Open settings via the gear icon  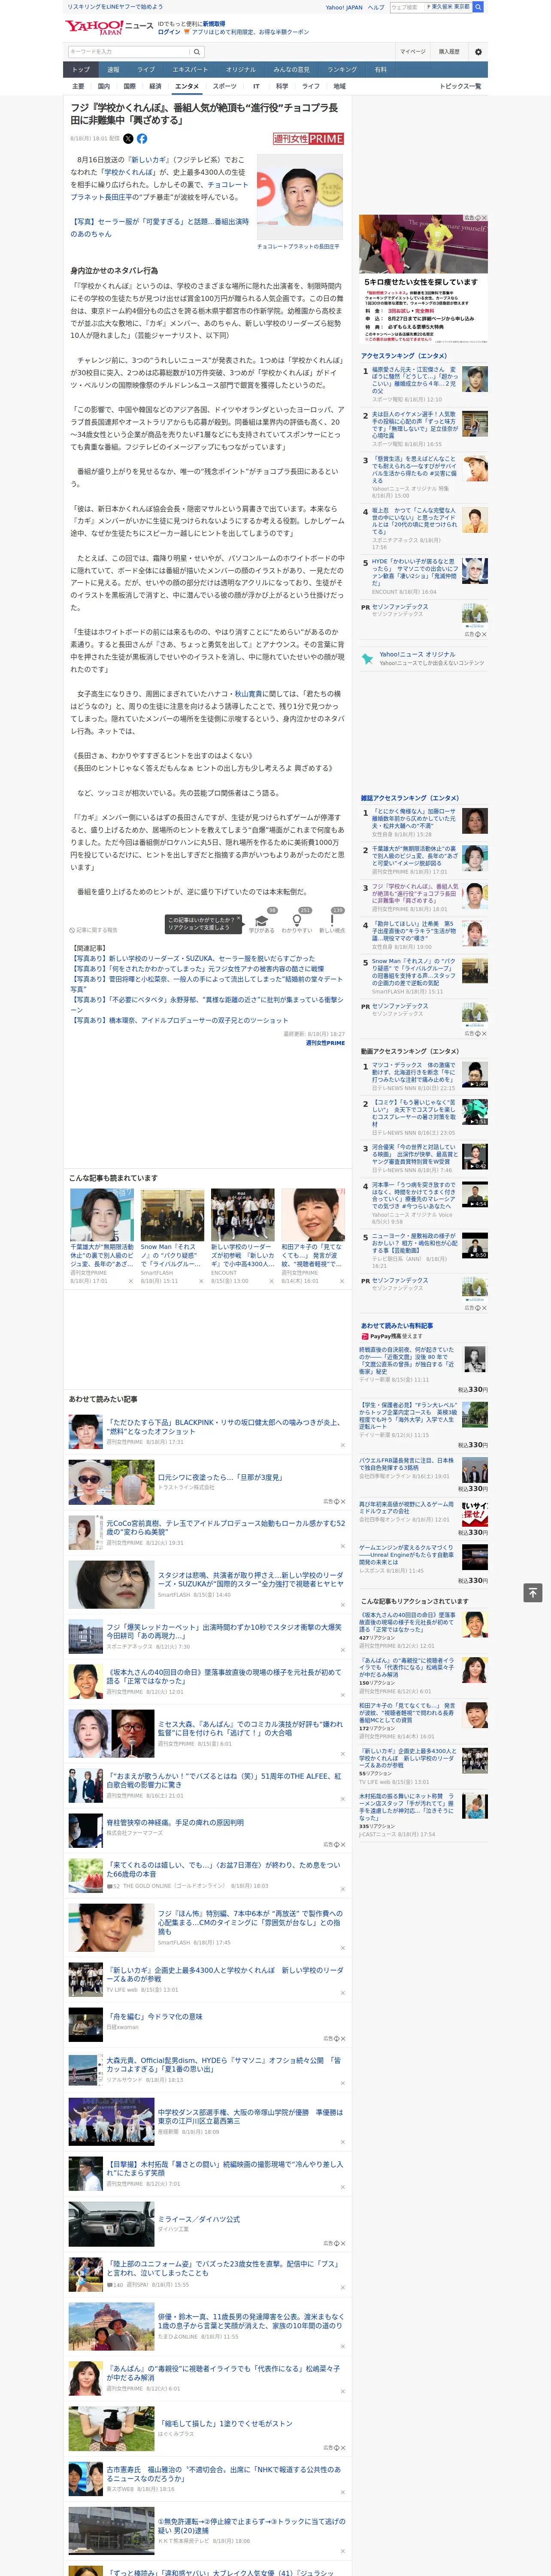(x=478, y=52)
